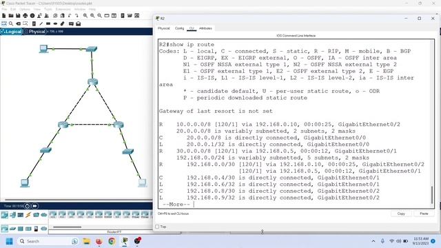Click the New file icon in toolbar

click(x=4, y=16)
